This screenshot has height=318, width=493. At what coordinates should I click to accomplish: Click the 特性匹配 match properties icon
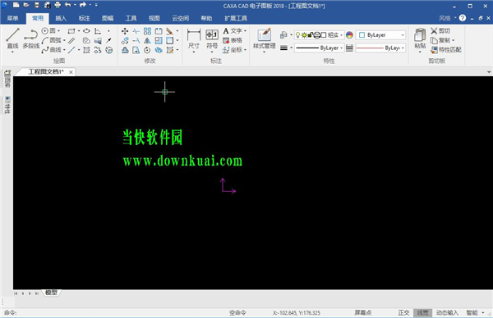446,49
